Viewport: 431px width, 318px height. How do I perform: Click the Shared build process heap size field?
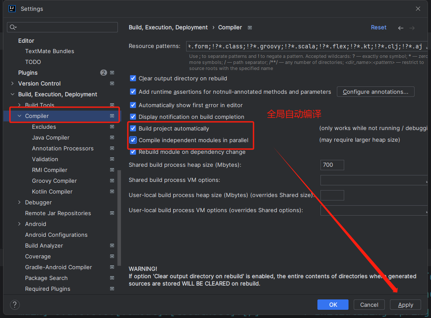coord(332,165)
